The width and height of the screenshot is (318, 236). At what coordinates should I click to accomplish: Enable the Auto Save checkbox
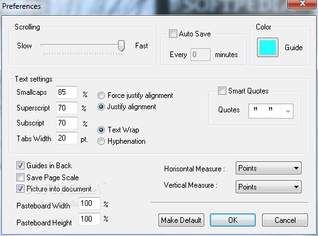pos(173,33)
